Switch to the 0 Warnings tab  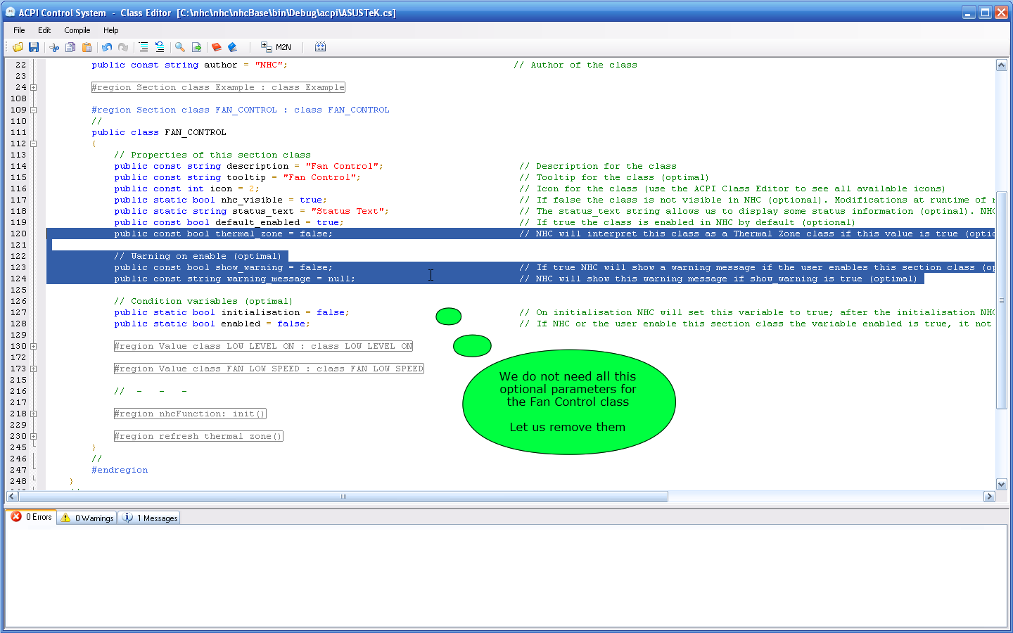tap(88, 518)
